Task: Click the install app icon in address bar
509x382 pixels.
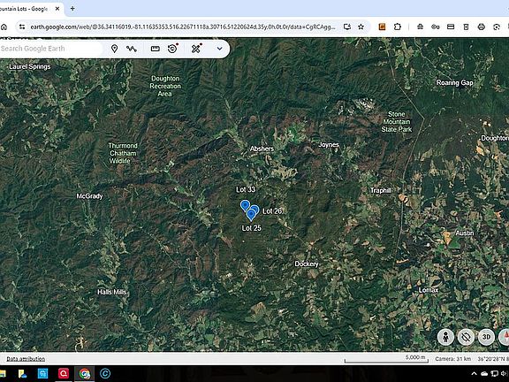Action: click(347, 27)
